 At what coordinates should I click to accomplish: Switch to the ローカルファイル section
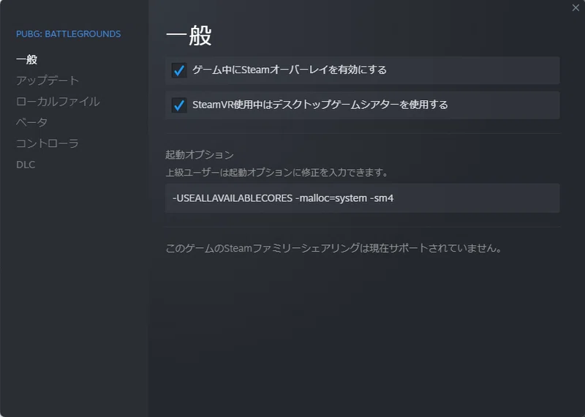pos(58,102)
